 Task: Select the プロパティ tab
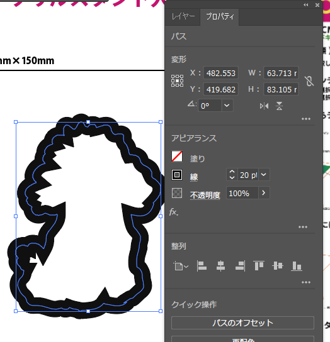(220, 17)
